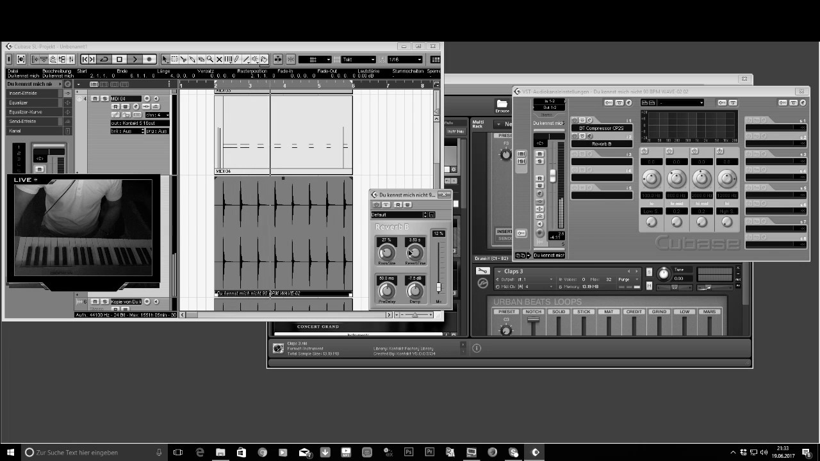Click the Kontakt info icon
Image resolution: width=820 pixels, height=461 pixels.
point(477,348)
